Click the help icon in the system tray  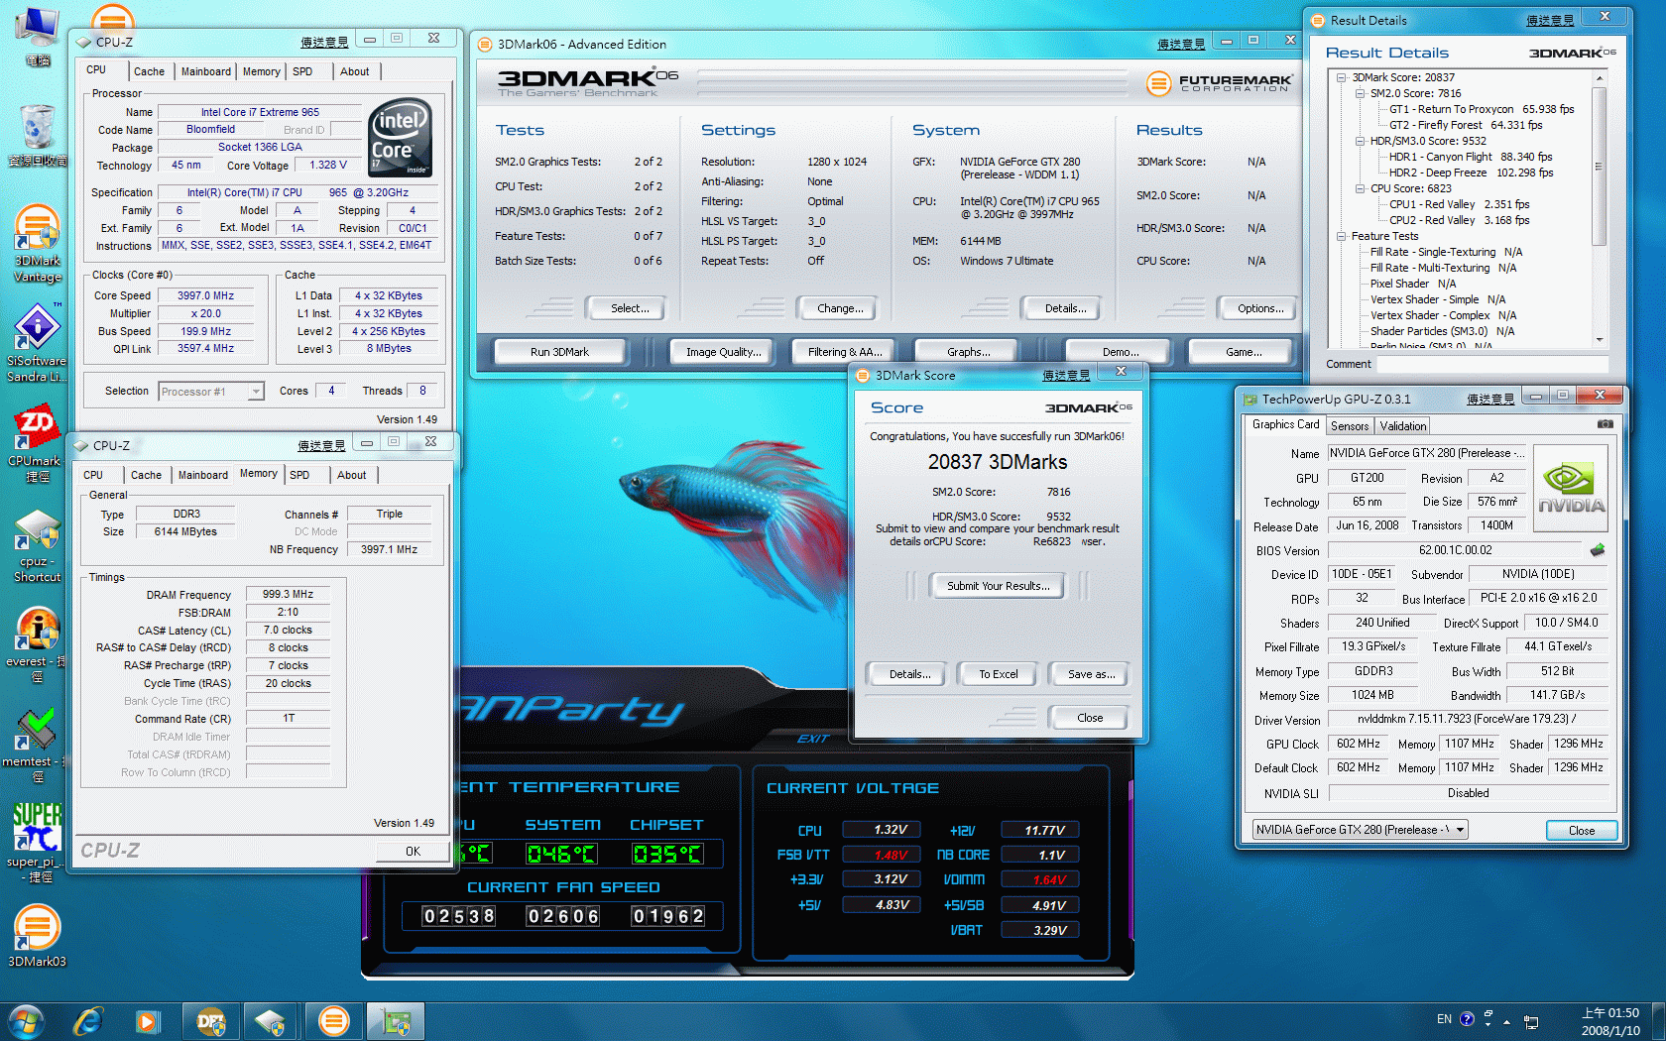[x=1468, y=1019]
